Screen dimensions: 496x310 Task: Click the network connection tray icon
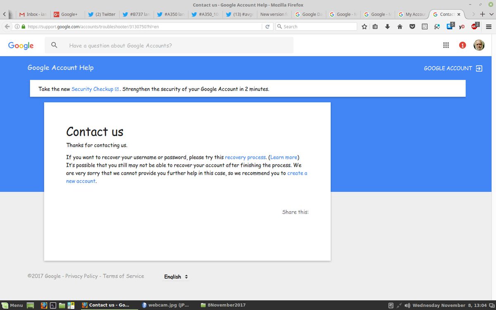[399, 305]
